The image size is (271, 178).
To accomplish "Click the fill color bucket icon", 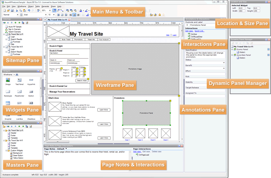I will click(81, 10).
